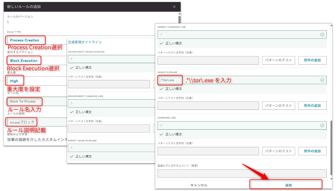Click the Grandparent Command Line field
336x191 pixels.
pyautogui.click(x=111, y=103)
